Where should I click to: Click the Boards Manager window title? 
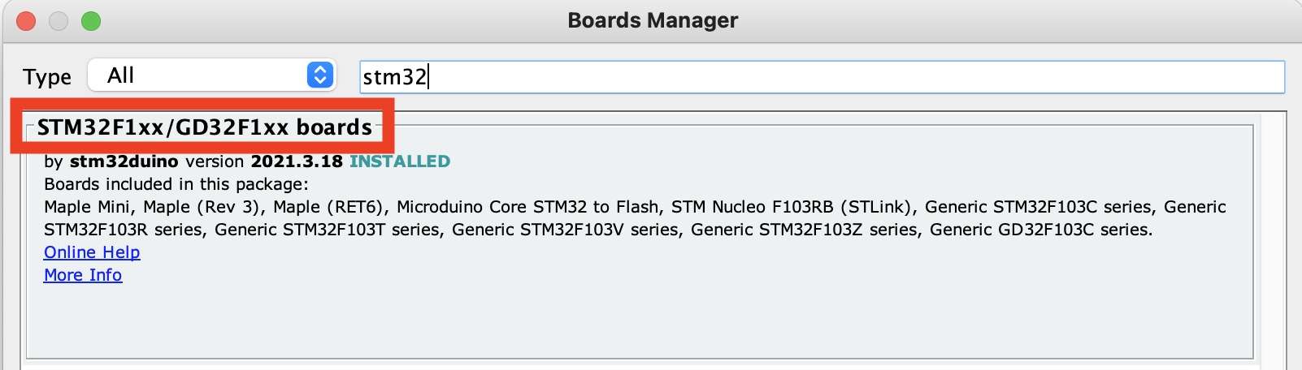653,20
